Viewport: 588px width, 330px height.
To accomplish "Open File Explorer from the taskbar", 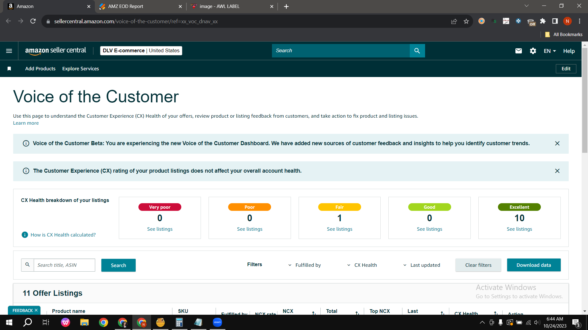I will (84, 322).
